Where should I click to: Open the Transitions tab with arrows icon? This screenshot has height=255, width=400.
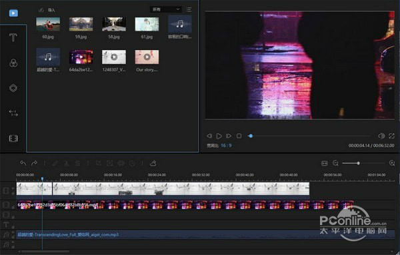tap(13, 113)
